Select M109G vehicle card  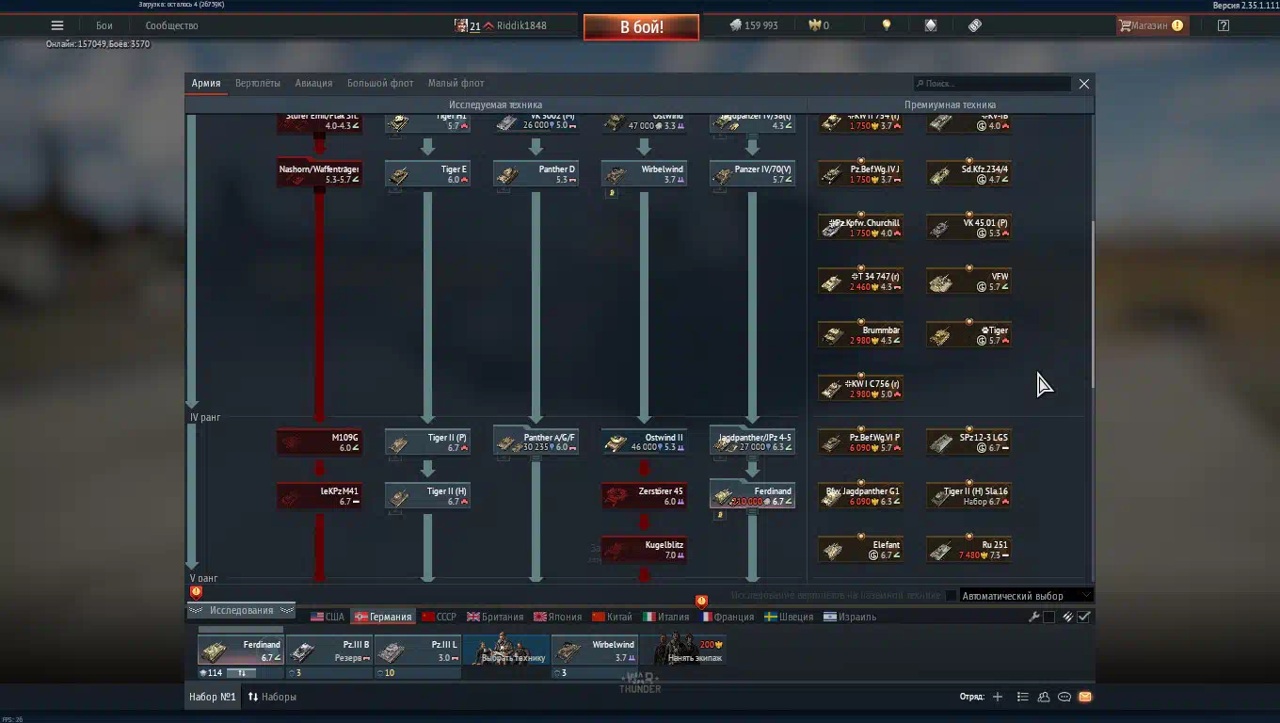(319, 442)
